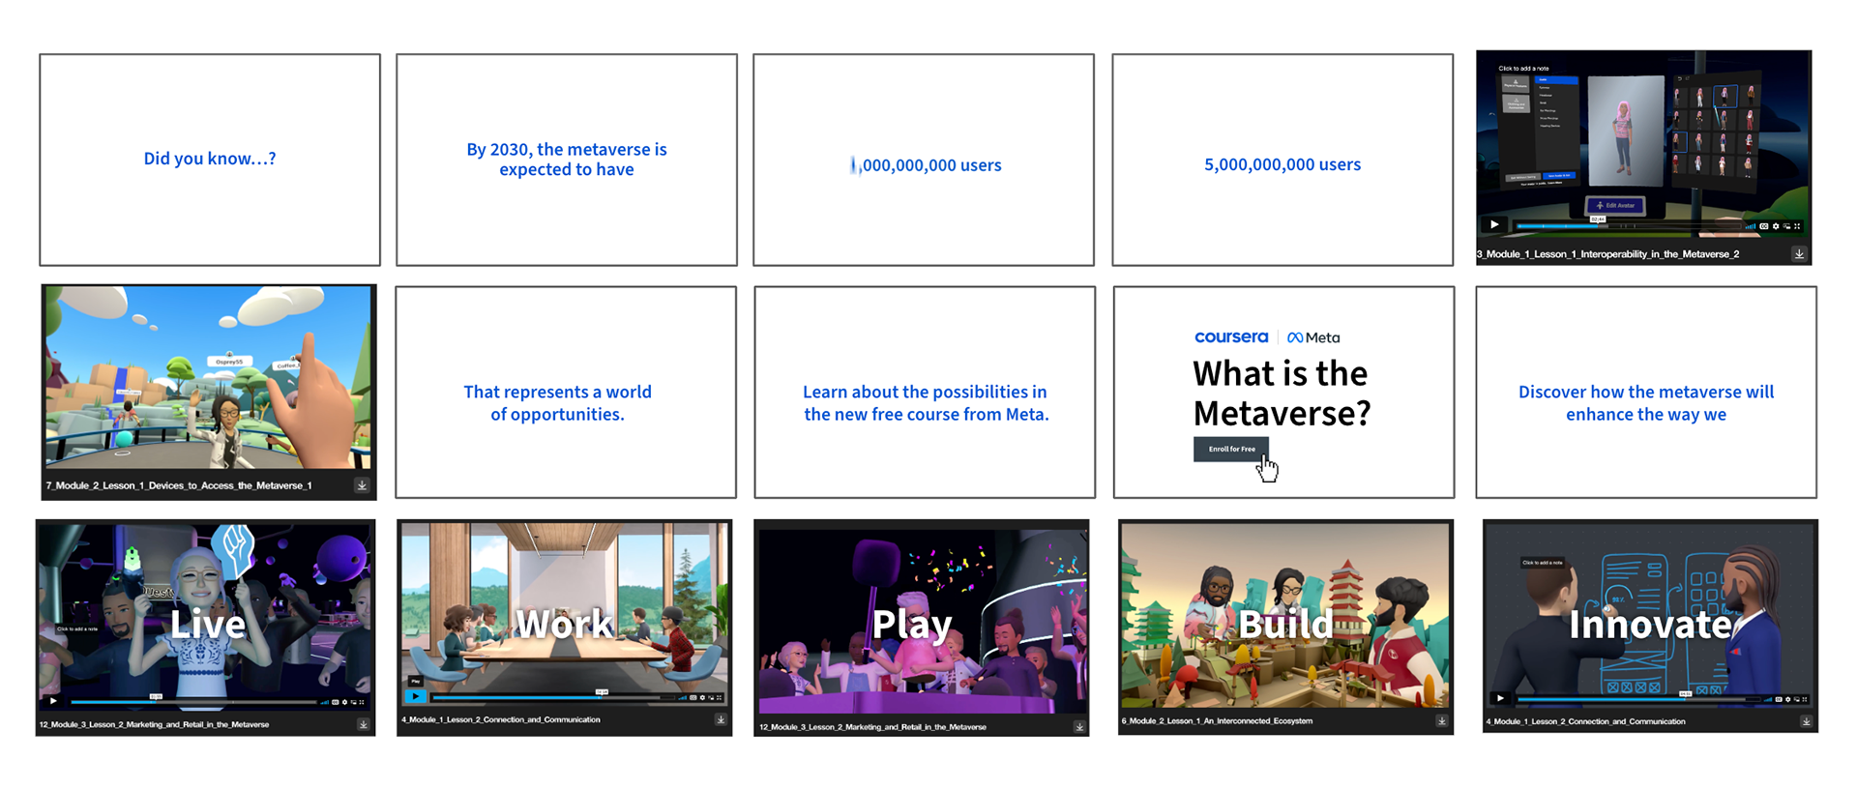1857x789 pixels.
Task: Seek along Interoperability video progress bar
Action: [1629, 226]
